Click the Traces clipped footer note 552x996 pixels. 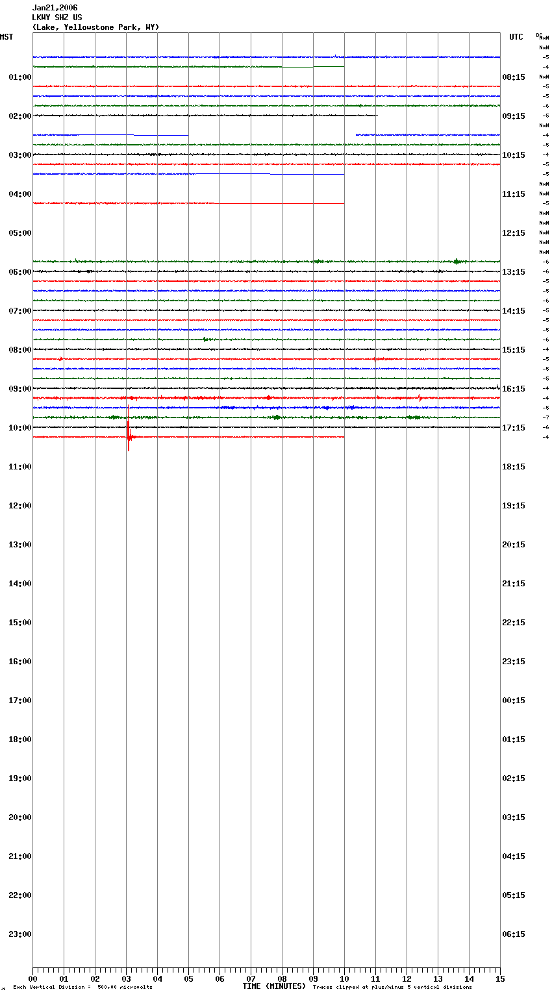click(x=392, y=988)
